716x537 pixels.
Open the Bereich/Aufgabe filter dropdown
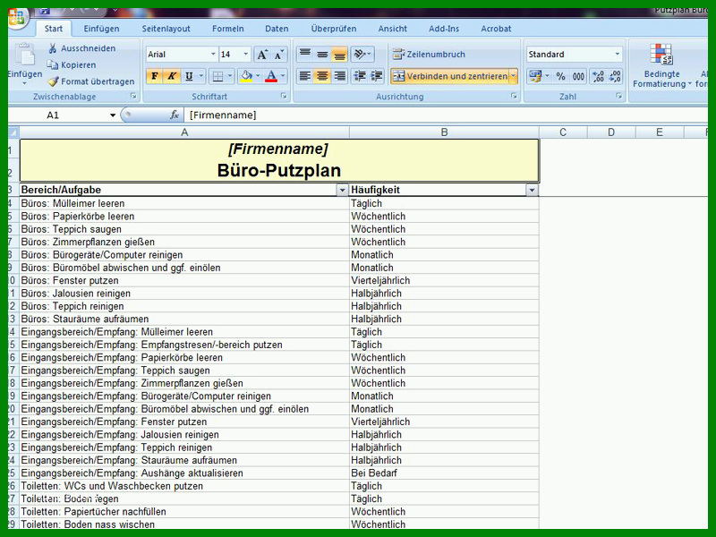pos(342,190)
